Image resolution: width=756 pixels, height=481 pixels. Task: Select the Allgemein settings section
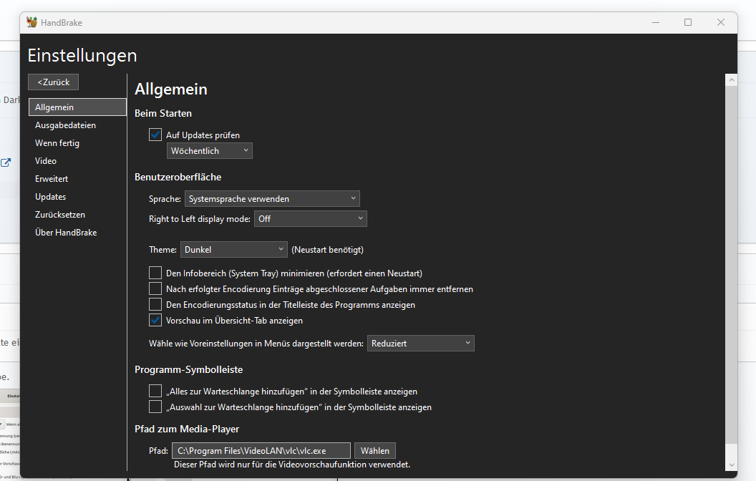[x=77, y=107]
